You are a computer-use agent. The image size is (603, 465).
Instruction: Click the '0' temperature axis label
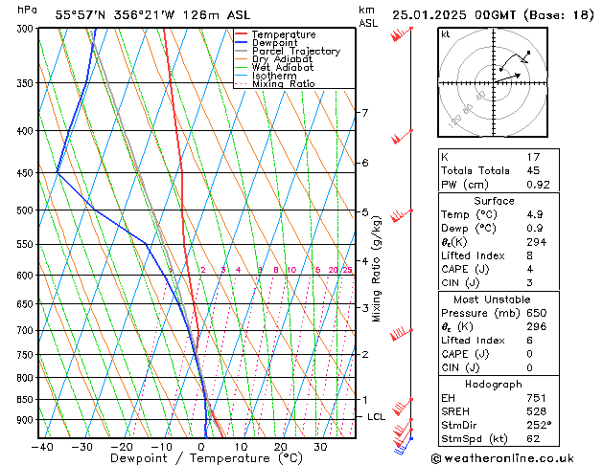201,447
